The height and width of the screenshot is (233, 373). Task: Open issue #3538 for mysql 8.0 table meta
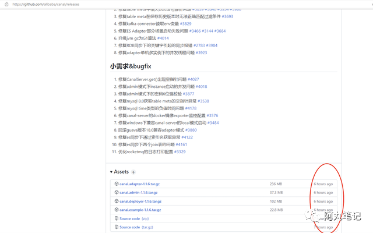pos(203,101)
